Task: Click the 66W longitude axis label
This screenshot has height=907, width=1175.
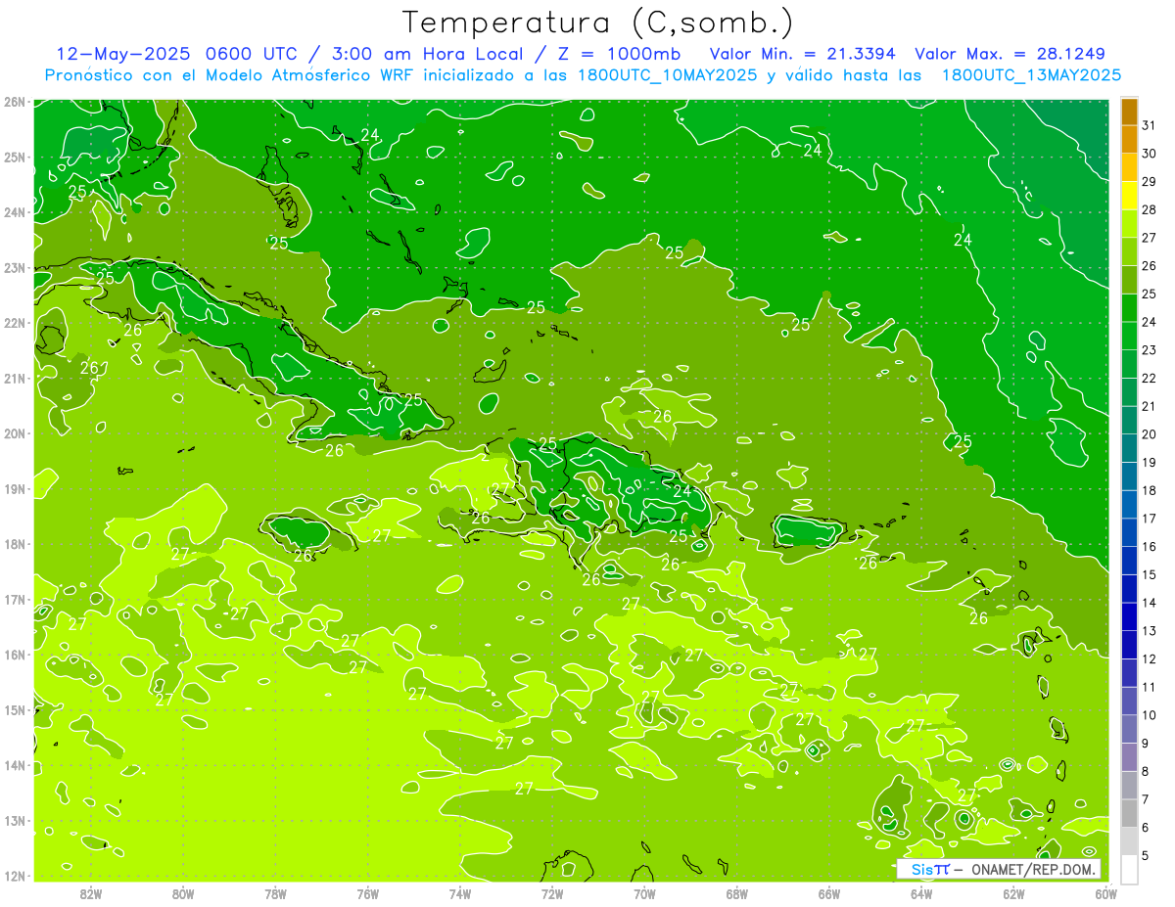Action: [x=829, y=892]
